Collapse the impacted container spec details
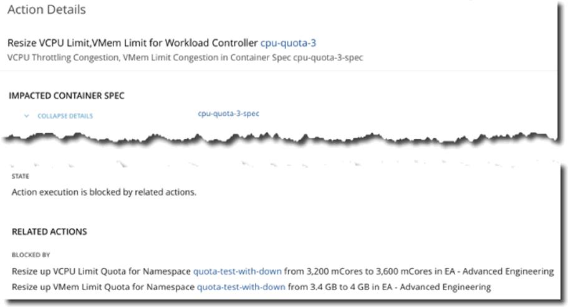Viewport: 568px width, 307px height. pos(65,116)
